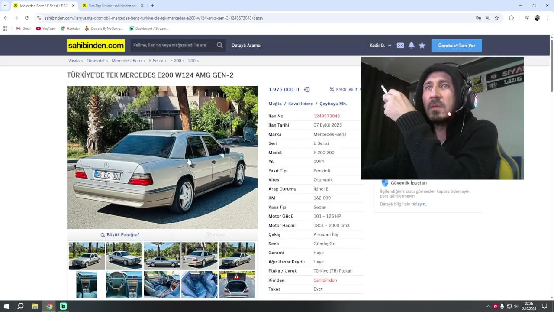Open the tab search dropdown in Chrome

click(5, 6)
